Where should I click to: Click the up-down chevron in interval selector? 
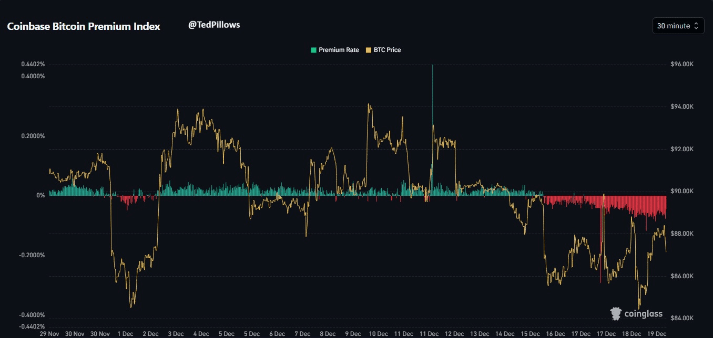[x=696, y=26]
